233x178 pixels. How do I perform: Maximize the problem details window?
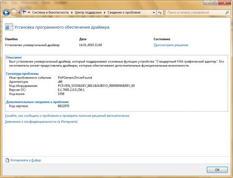tap(215, 3)
